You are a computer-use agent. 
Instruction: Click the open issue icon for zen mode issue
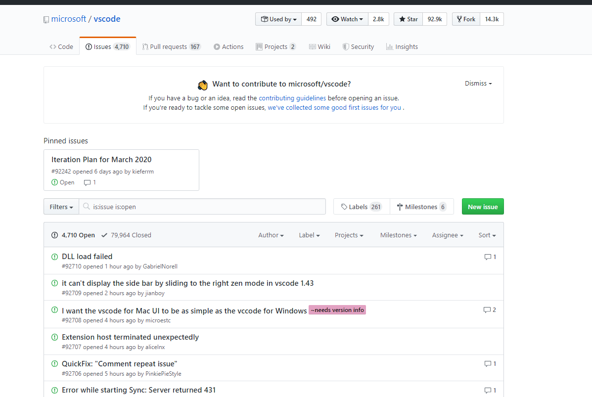point(54,283)
